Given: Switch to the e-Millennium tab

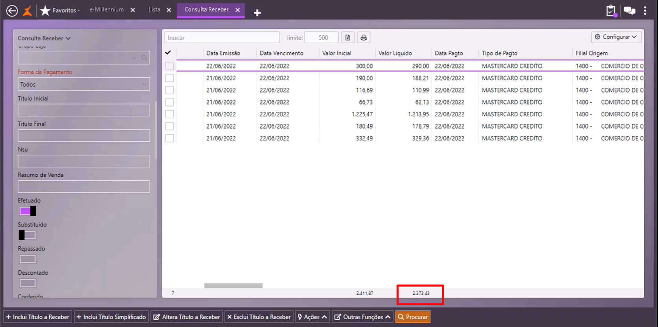Looking at the screenshot, I should [107, 9].
